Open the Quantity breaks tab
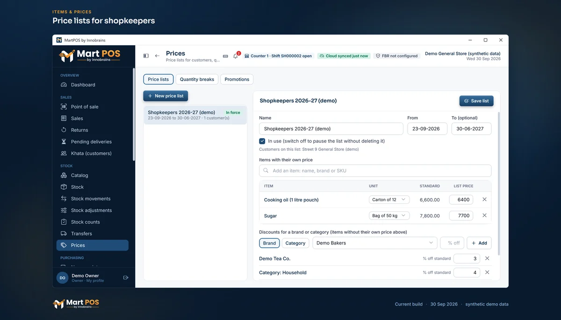This screenshot has height=320, width=561. [x=197, y=79]
